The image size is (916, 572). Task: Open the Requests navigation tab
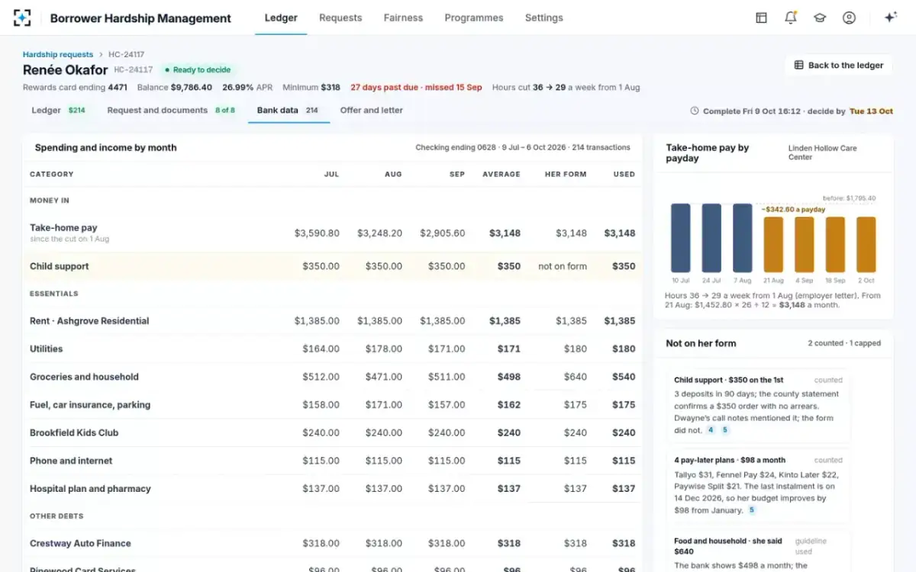point(340,18)
